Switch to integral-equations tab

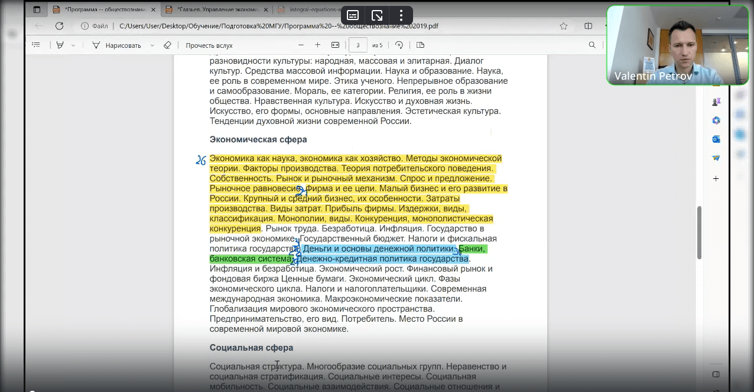pyautogui.click(x=313, y=9)
